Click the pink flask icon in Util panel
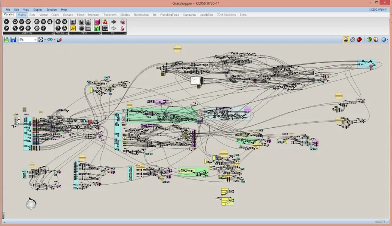 [122, 28]
